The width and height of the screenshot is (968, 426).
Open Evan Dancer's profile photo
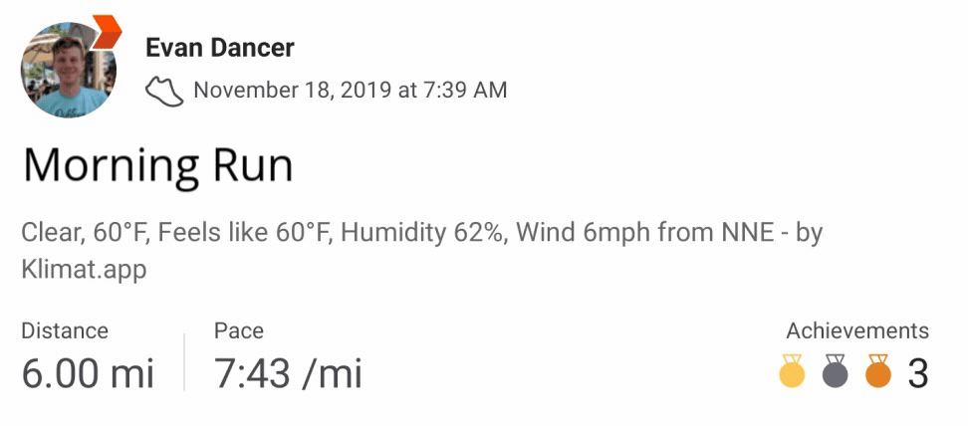click(x=69, y=70)
